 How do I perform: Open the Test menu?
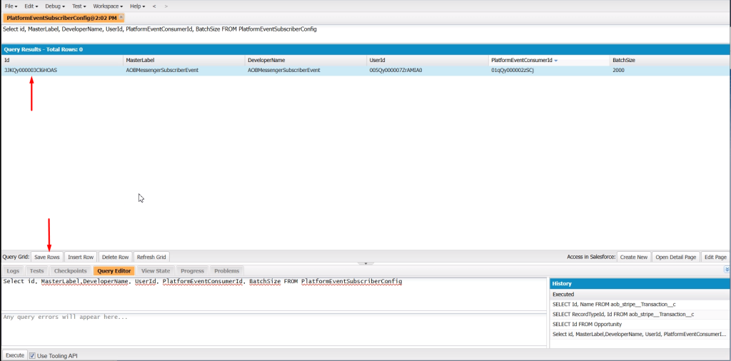pyautogui.click(x=79, y=6)
